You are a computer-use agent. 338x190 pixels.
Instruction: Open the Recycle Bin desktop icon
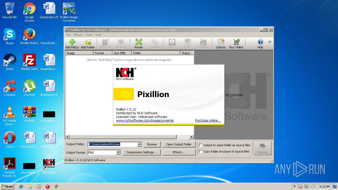point(10,11)
